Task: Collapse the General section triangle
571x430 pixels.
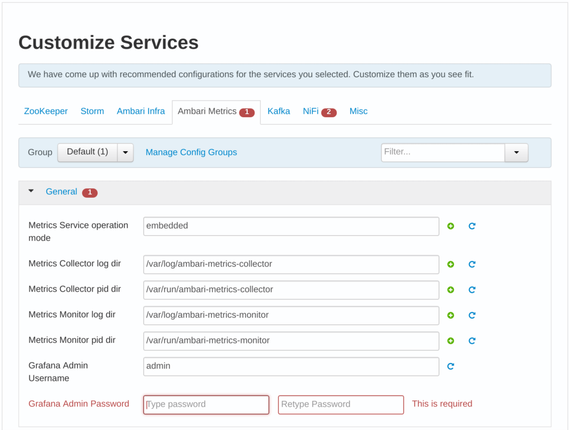Action: (x=31, y=191)
